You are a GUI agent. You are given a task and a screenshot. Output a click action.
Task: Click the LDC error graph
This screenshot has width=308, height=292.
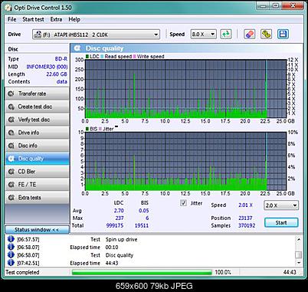(x=185, y=89)
